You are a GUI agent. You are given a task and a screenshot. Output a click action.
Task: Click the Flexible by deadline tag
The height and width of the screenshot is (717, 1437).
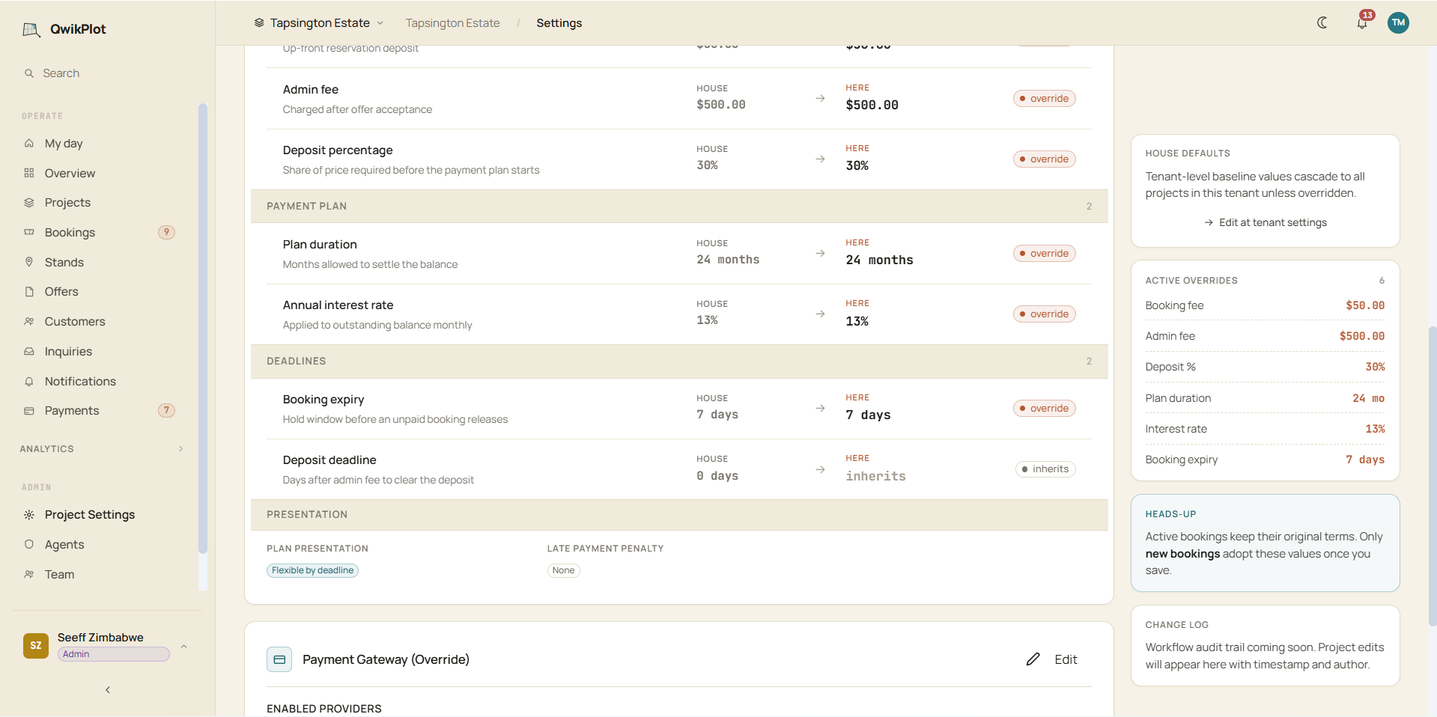coord(312,570)
